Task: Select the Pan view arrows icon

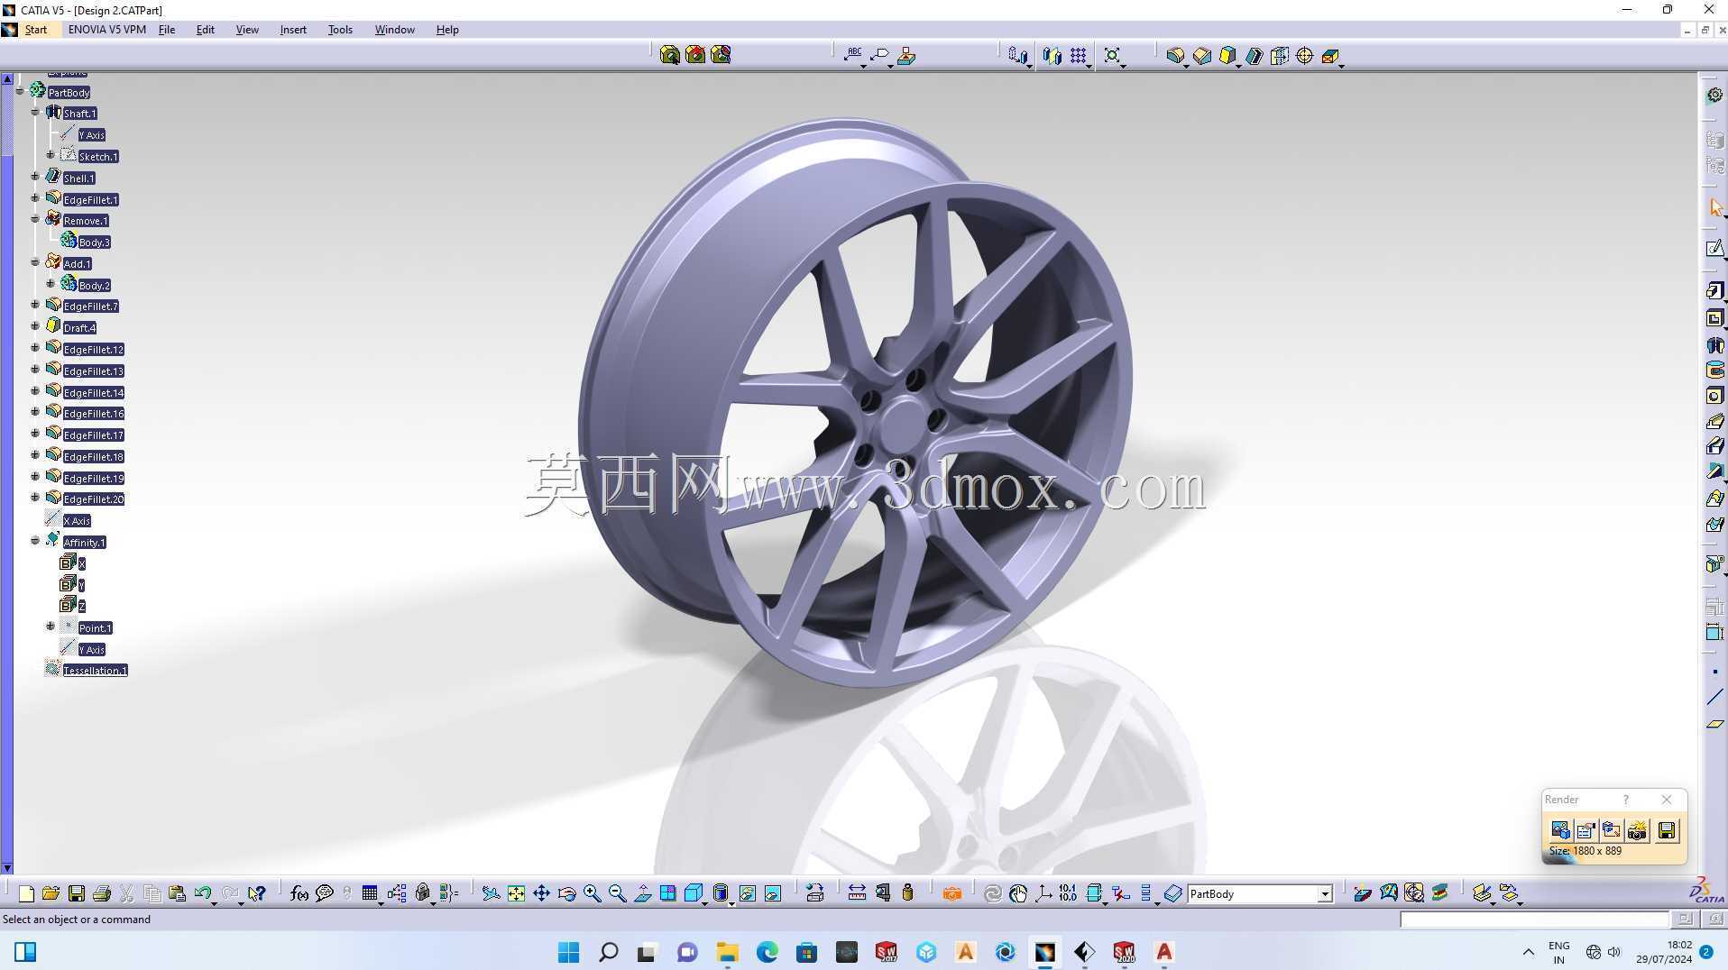Action: tap(541, 893)
